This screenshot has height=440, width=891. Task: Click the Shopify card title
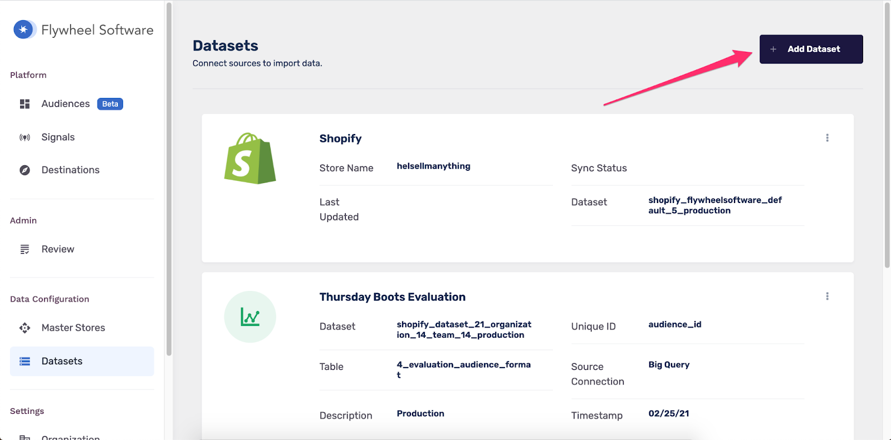click(x=340, y=139)
